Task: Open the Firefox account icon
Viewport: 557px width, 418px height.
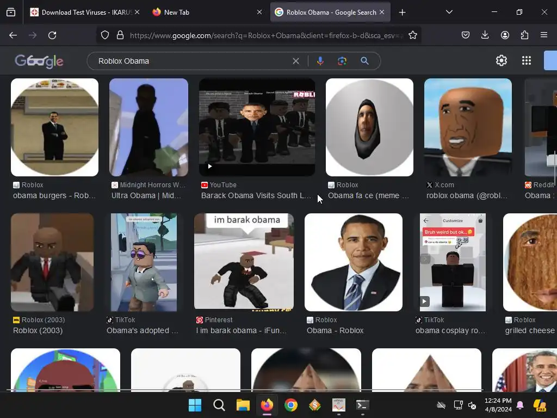Action: 505,35
